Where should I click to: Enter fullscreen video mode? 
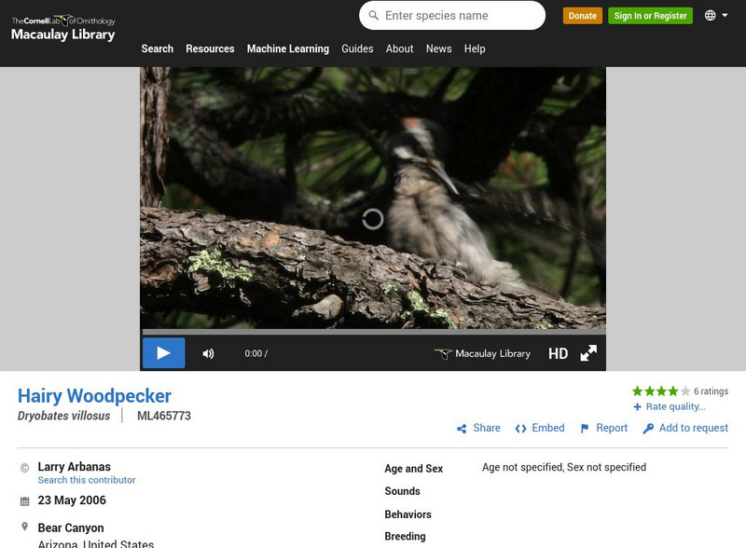pyautogui.click(x=588, y=353)
